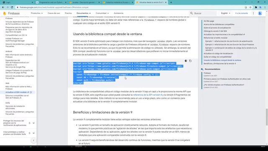Jump to 'Ejemplo 2: refactorización de una función de Cloud Firestore'
The height and width of the screenshot is (151, 268).
229,44
